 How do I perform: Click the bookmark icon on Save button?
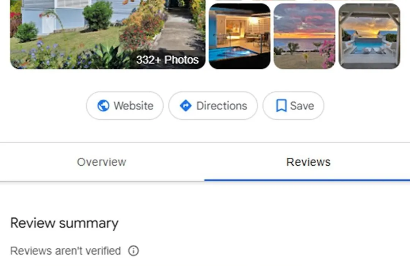point(281,106)
